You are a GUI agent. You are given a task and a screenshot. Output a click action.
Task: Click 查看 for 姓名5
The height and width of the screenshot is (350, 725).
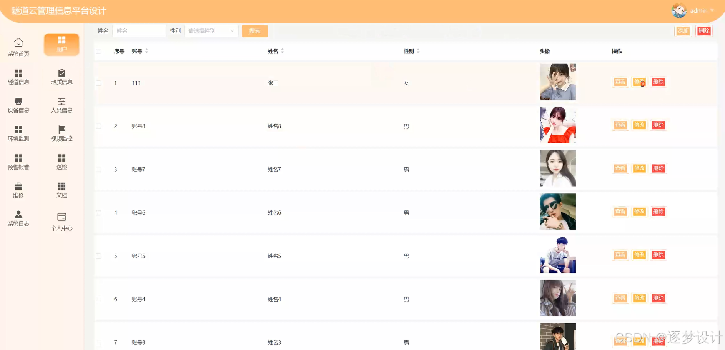(x=620, y=255)
